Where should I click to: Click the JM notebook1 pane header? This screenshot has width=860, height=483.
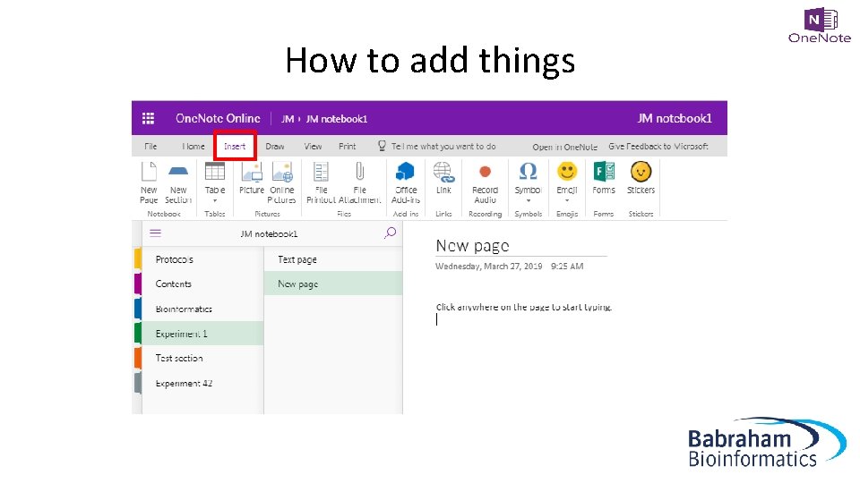(269, 233)
